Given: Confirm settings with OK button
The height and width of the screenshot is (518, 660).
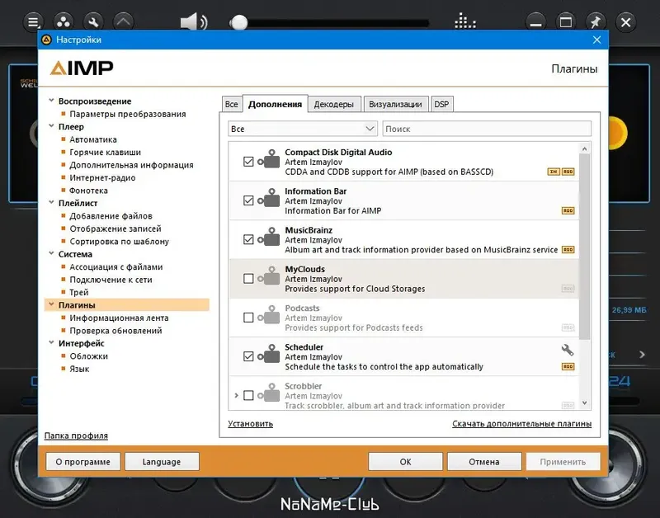Looking at the screenshot, I should point(405,462).
